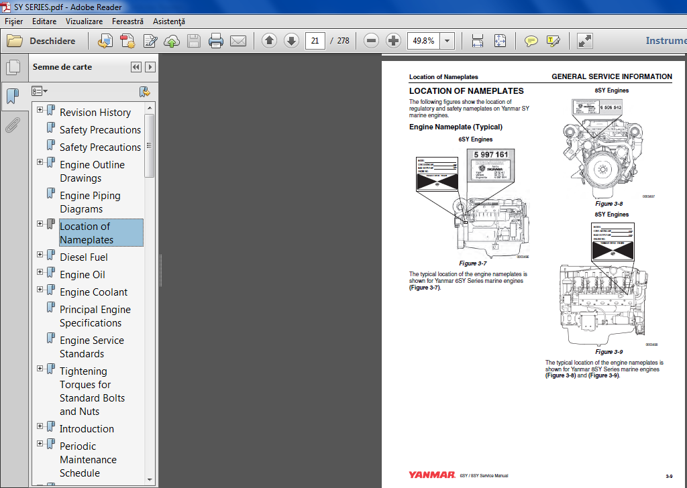687x488 pixels.
Task: Open the Instrumente pane
Action: click(666, 41)
